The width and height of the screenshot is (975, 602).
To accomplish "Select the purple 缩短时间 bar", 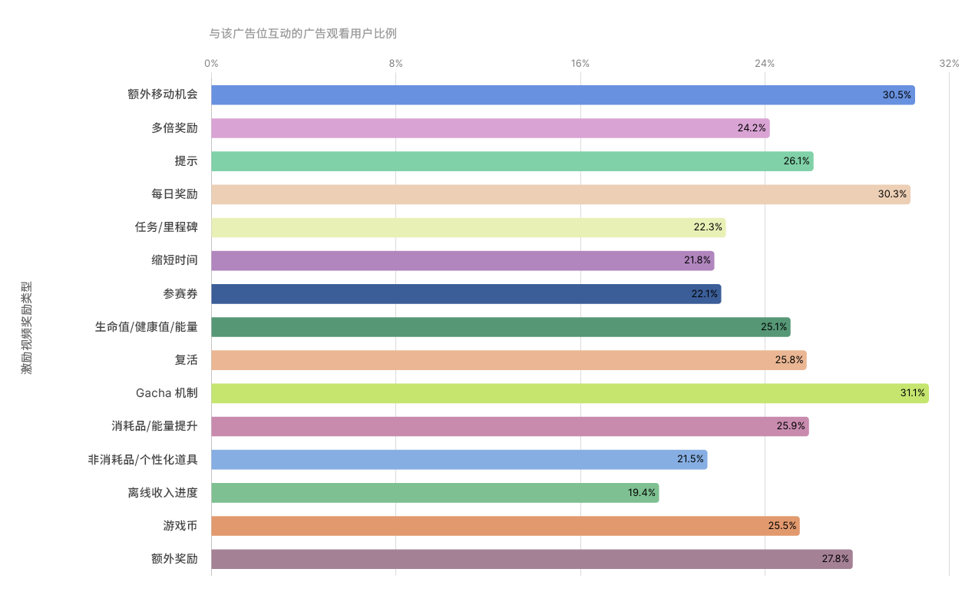I will pos(462,260).
